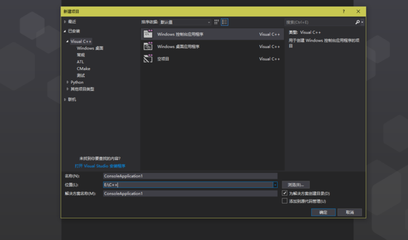Expand the Python tree node
The image size is (408, 240).
[67, 82]
